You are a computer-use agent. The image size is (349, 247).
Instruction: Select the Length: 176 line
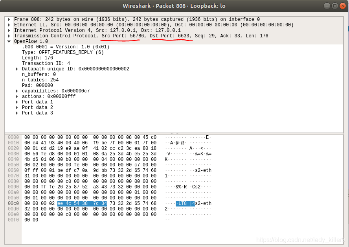tap(37, 58)
